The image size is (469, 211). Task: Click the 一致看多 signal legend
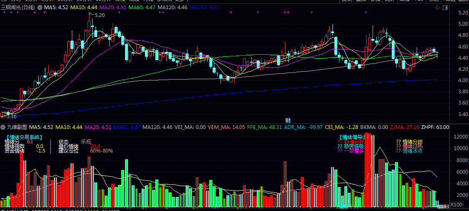click(351, 151)
